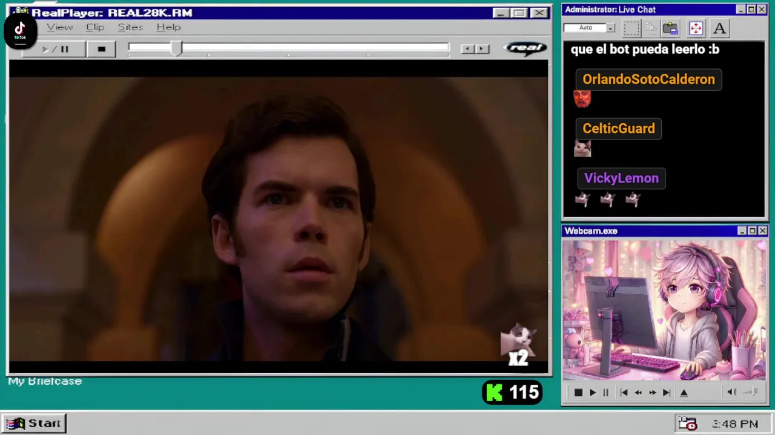775x435 pixels.
Task: Open My Briefcase on the desktop
Action: (45, 381)
